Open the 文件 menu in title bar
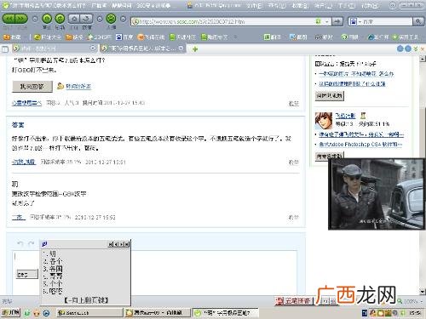 click(x=254, y=5)
